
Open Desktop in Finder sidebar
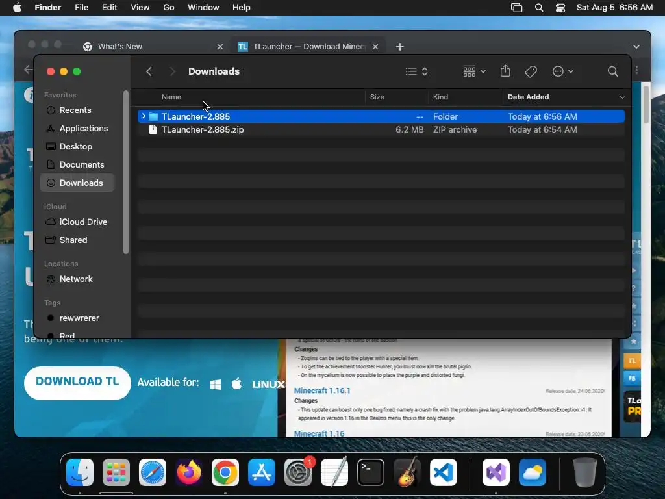77,146
